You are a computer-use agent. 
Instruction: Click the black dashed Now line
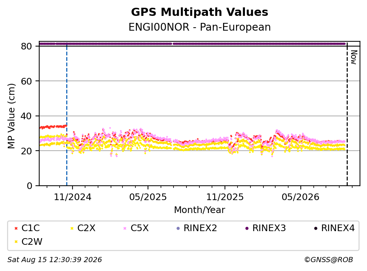[347, 114]
